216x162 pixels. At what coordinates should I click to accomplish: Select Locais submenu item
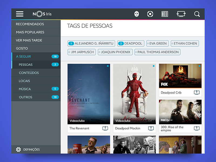pyautogui.click(x=36, y=81)
